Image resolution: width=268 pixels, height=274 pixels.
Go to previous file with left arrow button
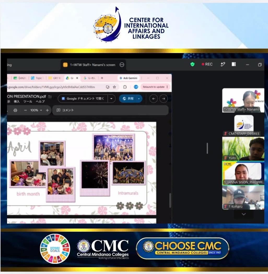coord(154,99)
